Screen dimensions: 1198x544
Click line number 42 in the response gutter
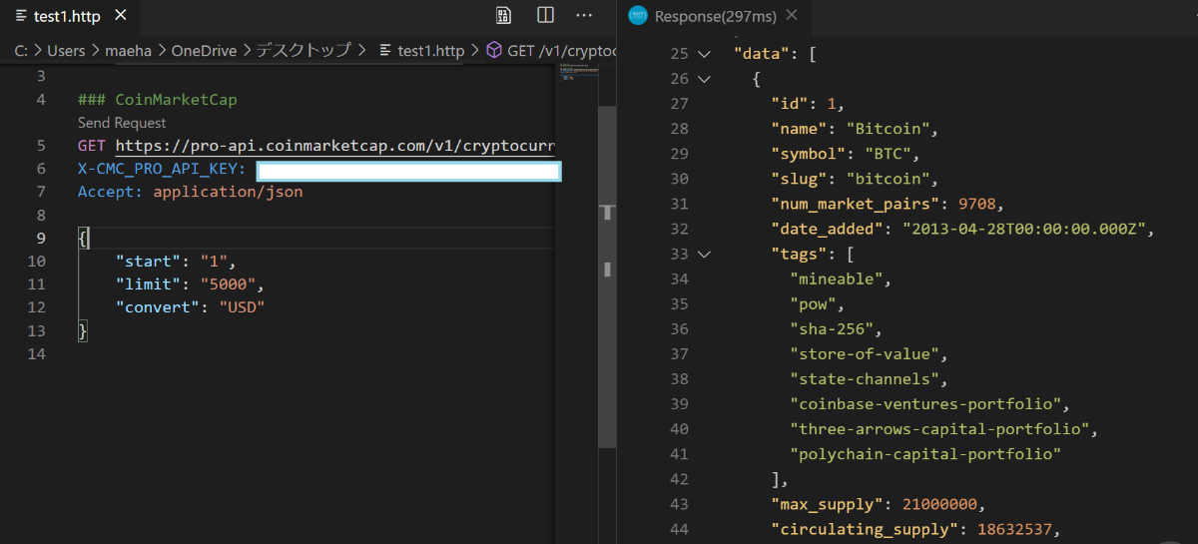[679, 478]
